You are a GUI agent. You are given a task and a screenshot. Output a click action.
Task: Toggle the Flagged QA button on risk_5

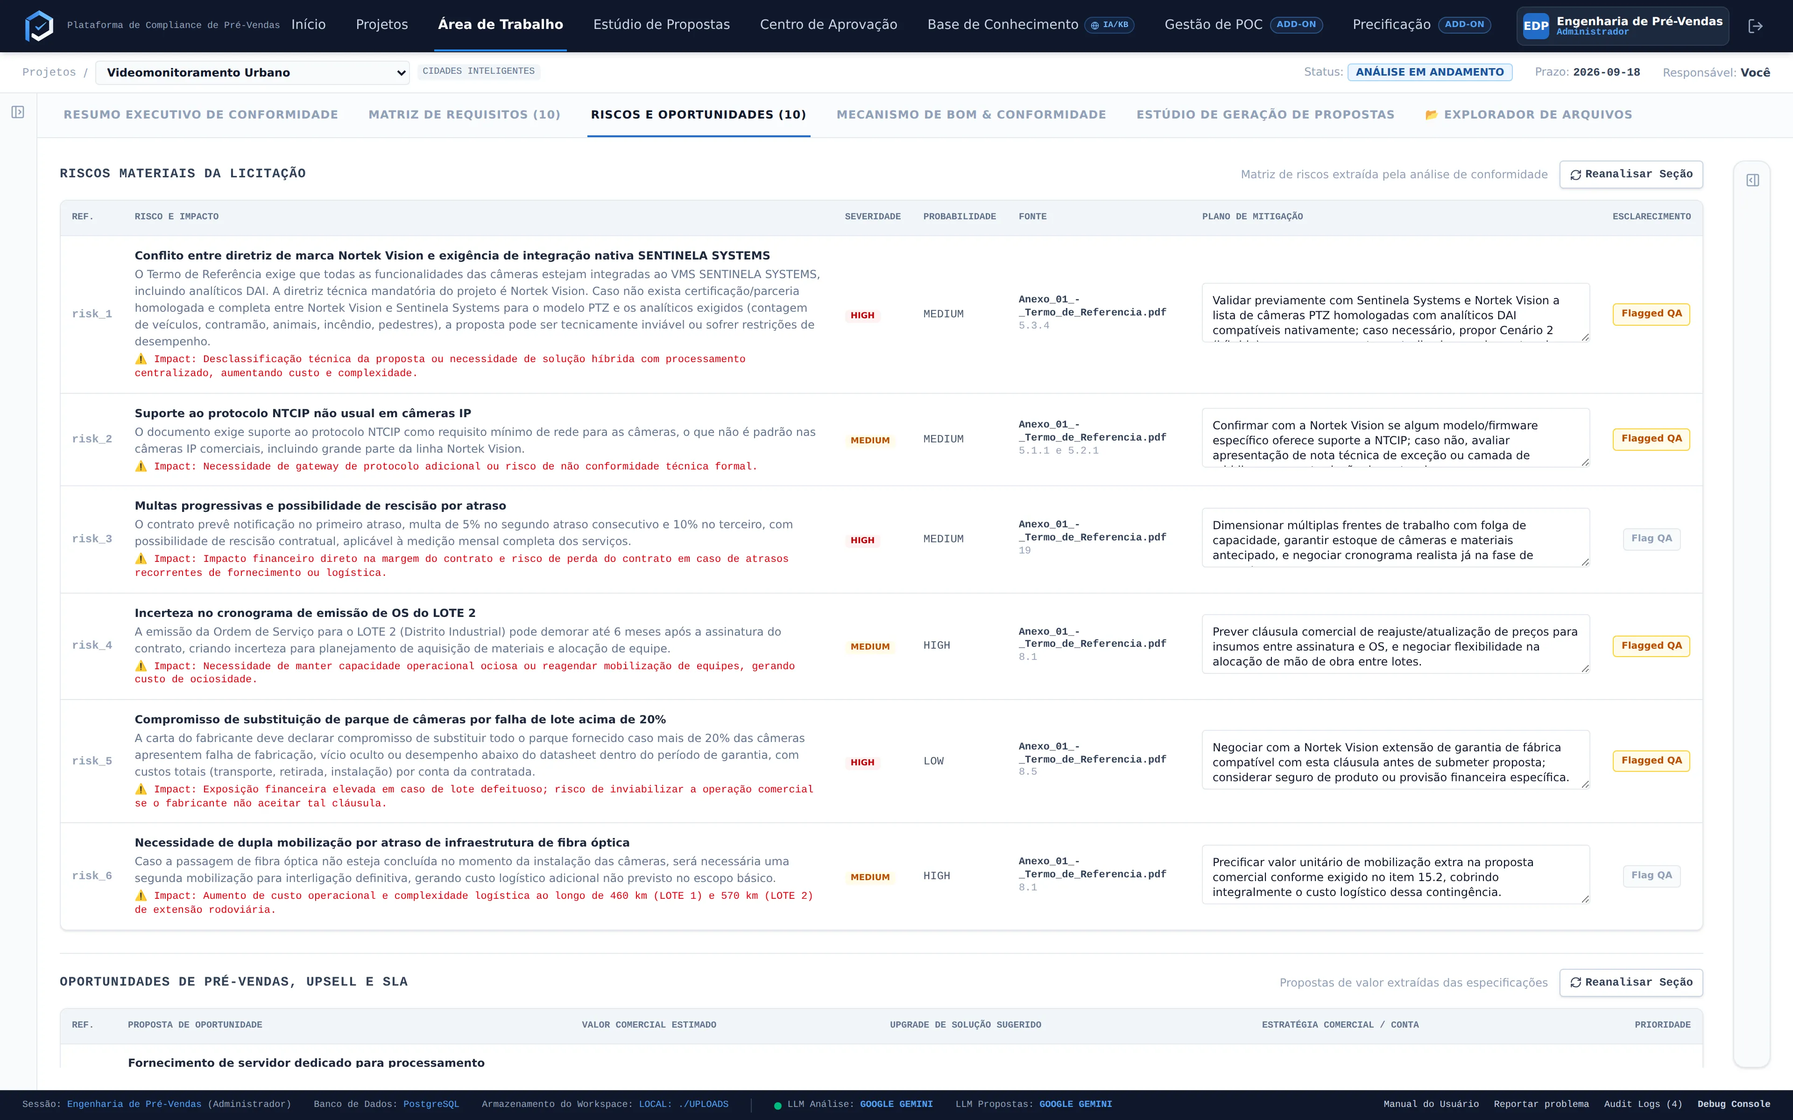tap(1652, 761)
